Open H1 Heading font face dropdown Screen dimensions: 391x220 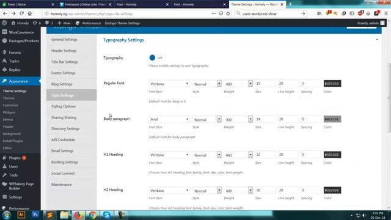[169, 155]
